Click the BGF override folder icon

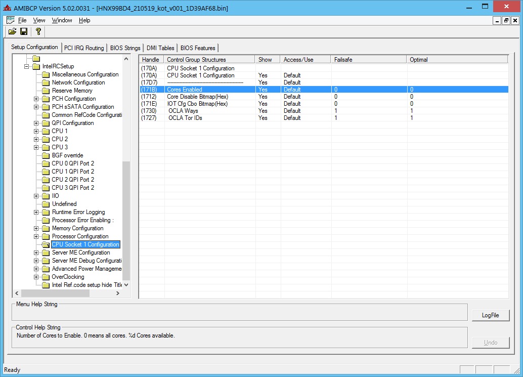point(46,155)
